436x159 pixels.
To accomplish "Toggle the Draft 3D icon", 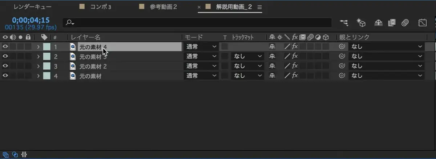I will pos(361,23).
